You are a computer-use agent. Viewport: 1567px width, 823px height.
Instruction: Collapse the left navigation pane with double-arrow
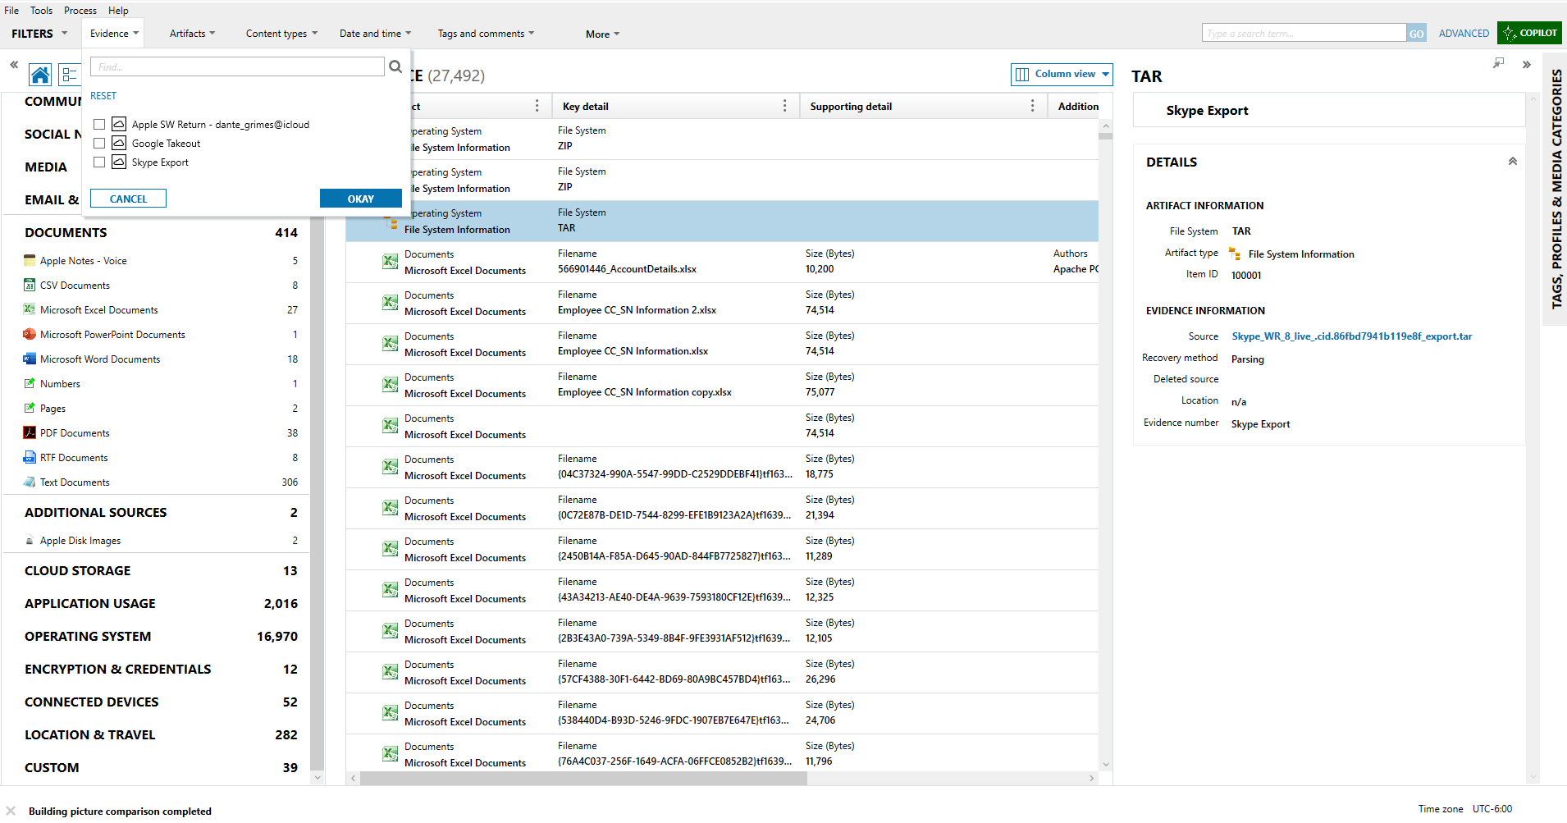[14, 65]
